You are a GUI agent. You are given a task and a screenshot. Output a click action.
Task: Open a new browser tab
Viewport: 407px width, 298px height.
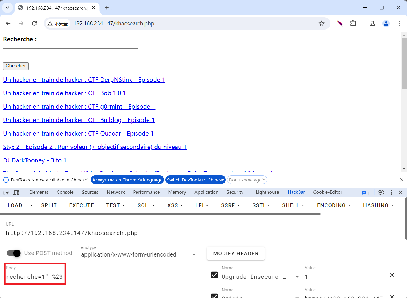click(x=107, y=8)
